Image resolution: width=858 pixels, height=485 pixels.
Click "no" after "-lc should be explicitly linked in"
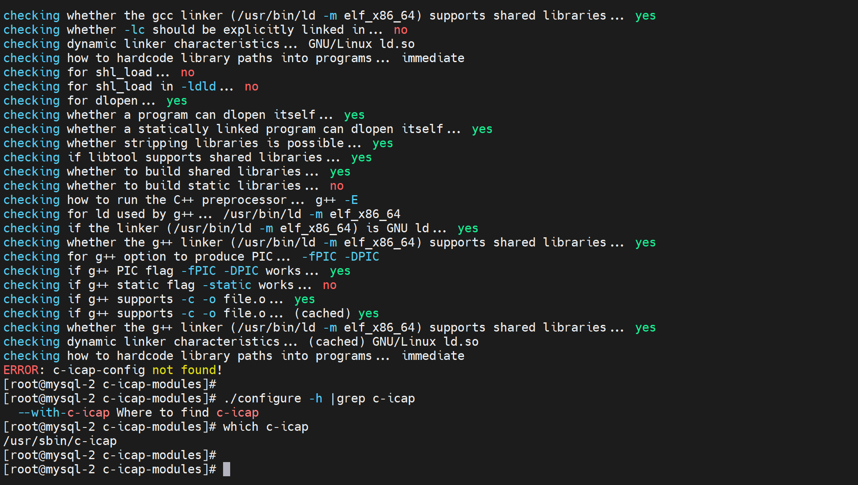[x=400, y=30]
